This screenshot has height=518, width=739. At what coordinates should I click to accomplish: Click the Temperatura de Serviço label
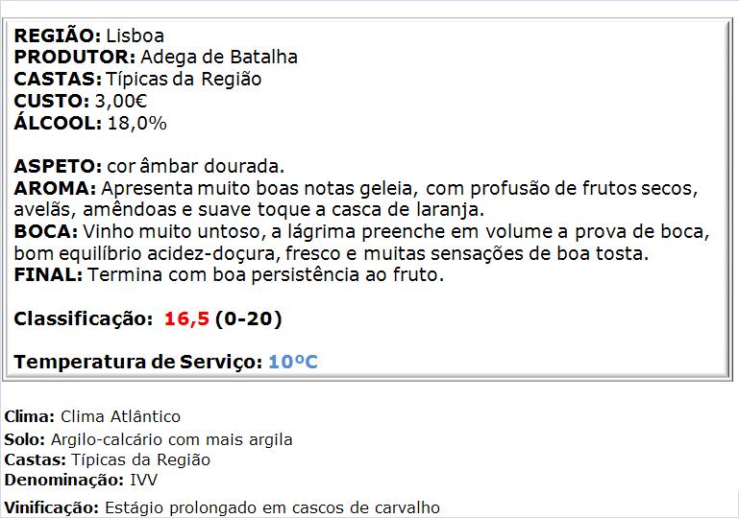tap(138, 362)
